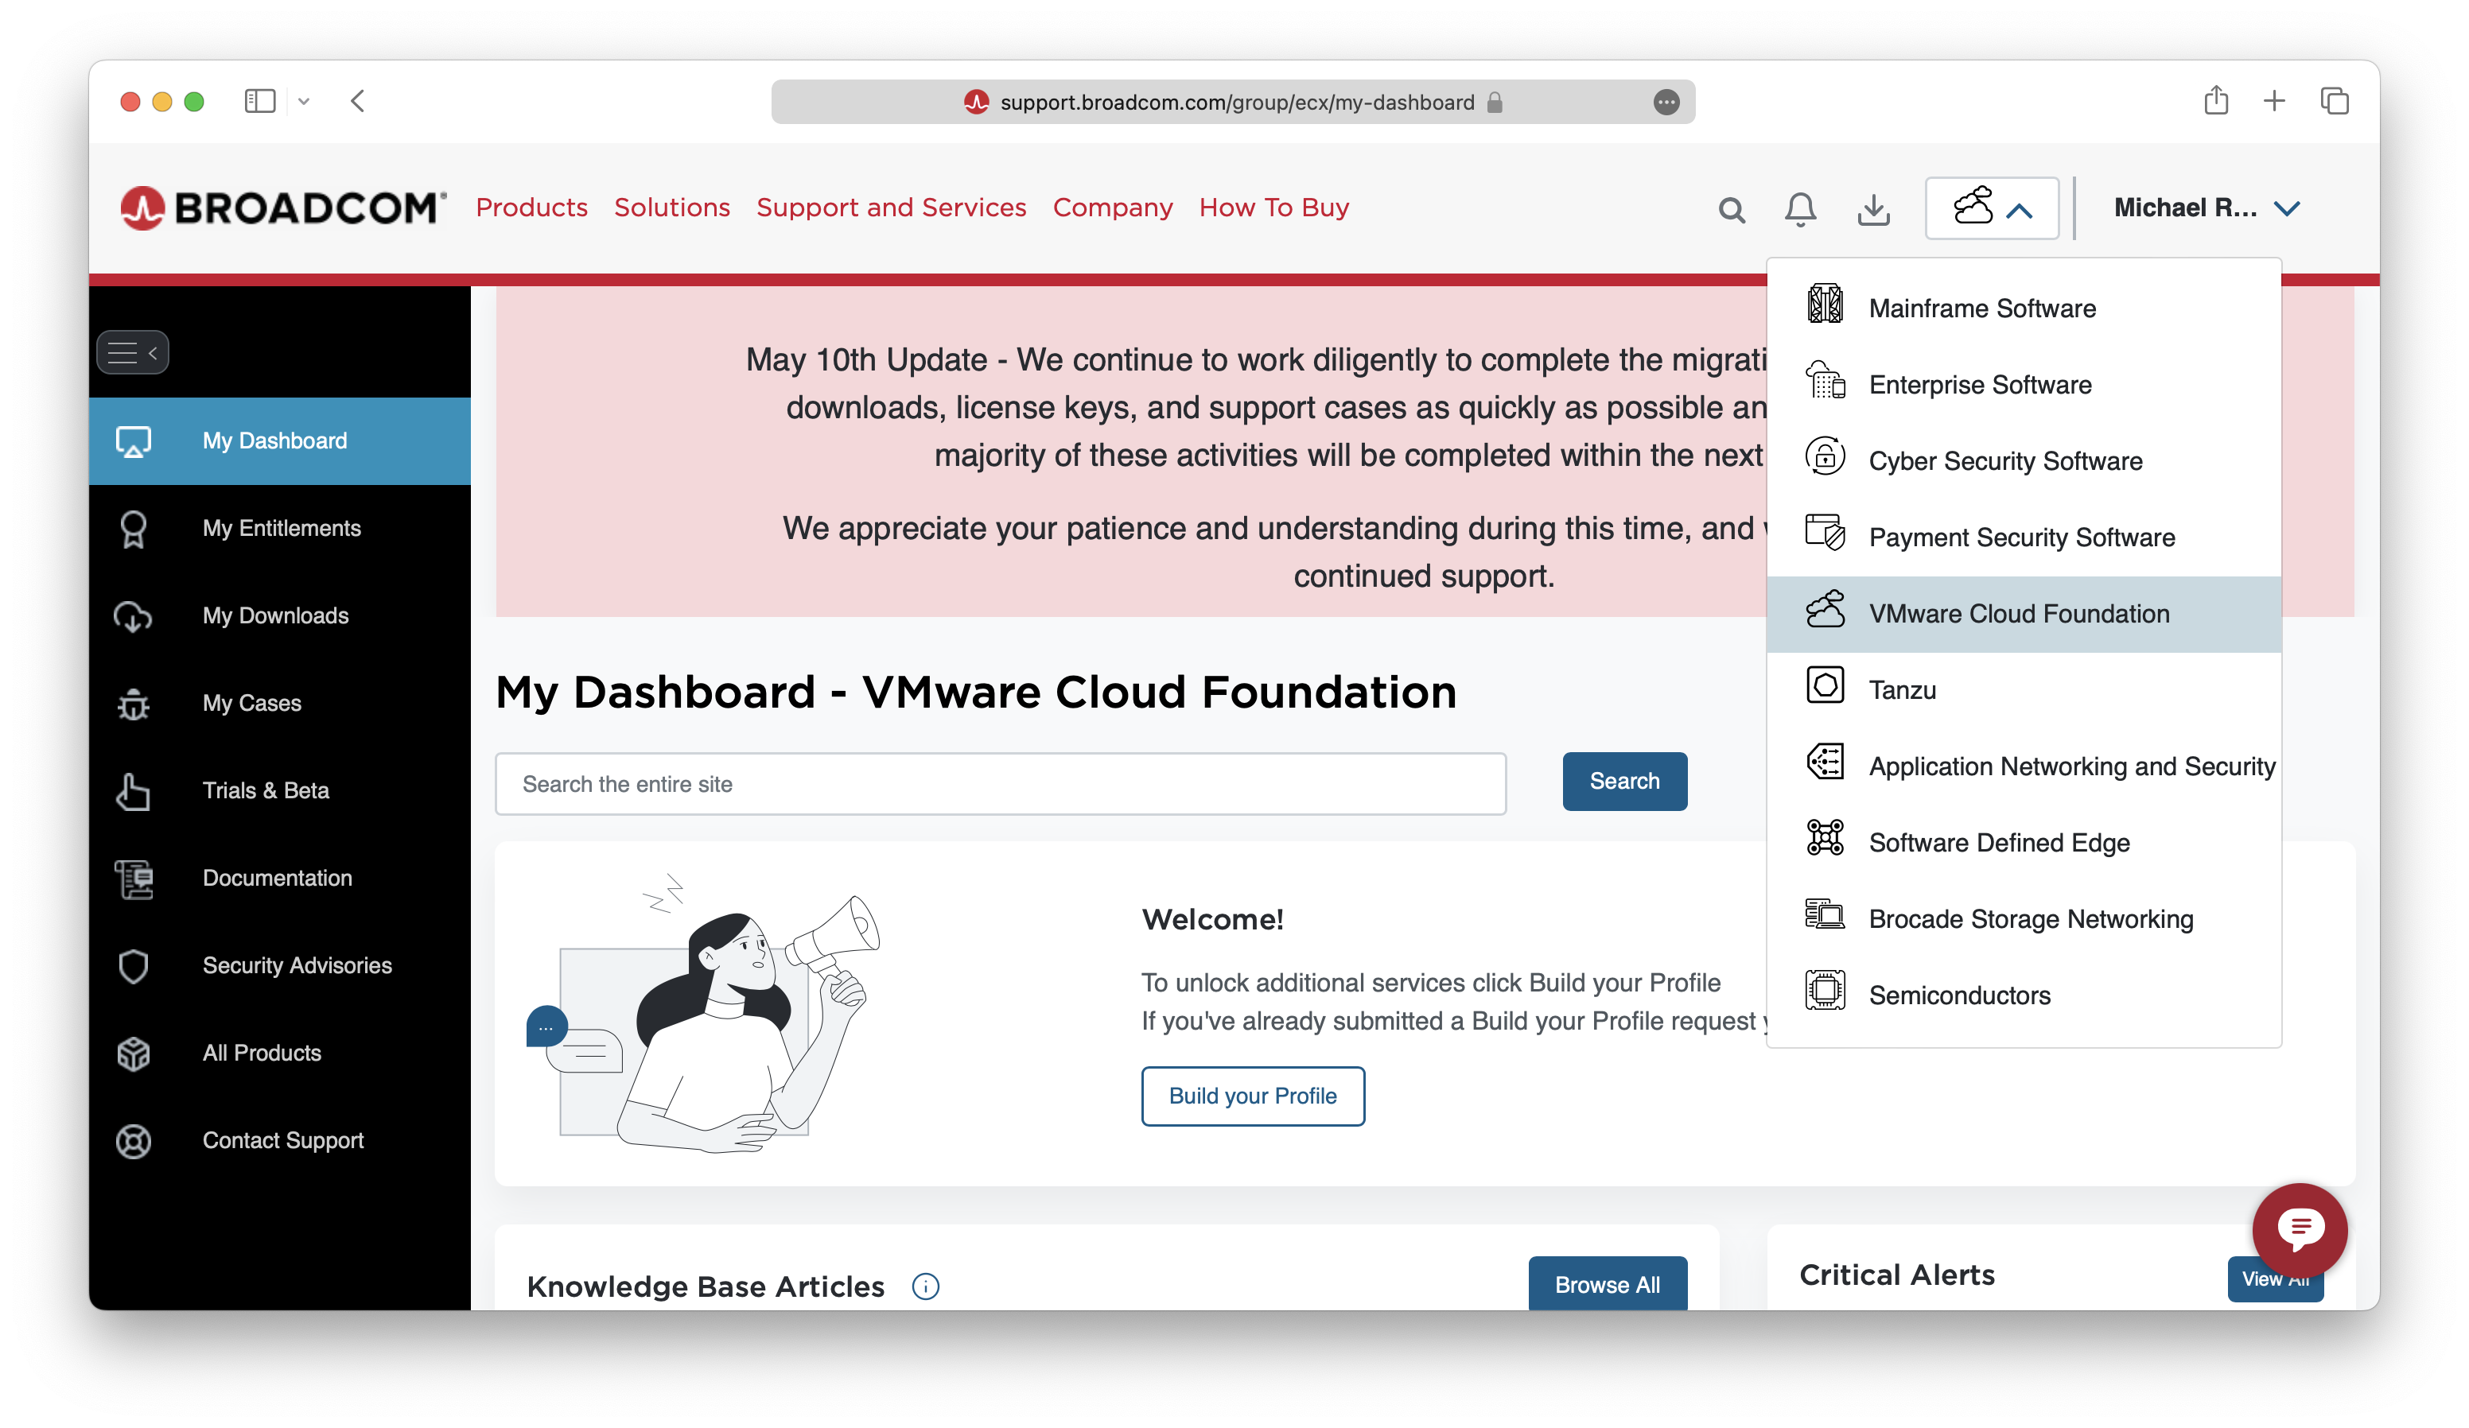Click Browse All knowledge base articles
The image size is (2469, 1428).
(x=1607, y=1284)
